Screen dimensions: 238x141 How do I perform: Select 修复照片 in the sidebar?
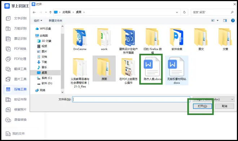(16, 110)
